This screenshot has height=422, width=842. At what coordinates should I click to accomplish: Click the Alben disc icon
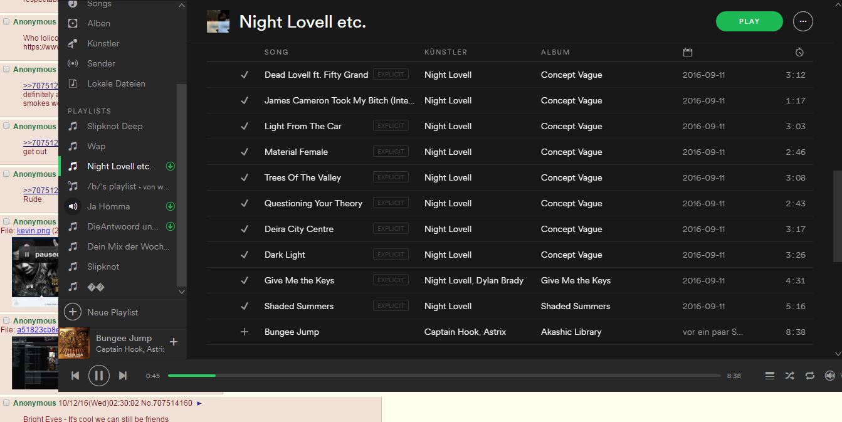(73, 23)
